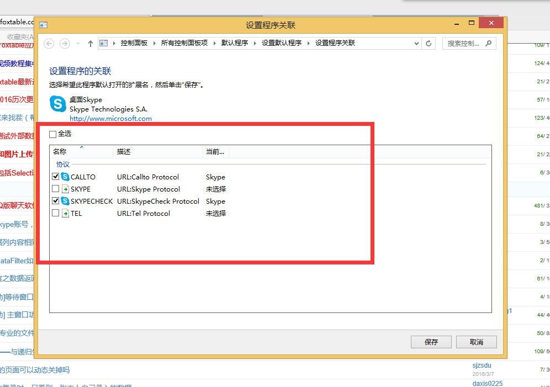Select the URL:Callto Protocol description
This screenshot has width=550, height=387.
pos(148,177)
